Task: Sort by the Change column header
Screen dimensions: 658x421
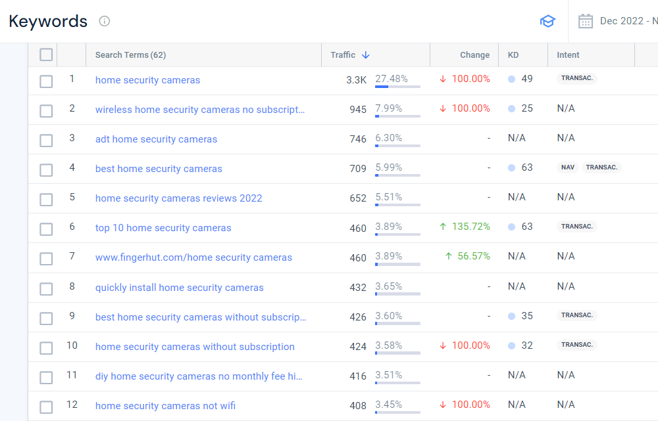Action: pyautogui.click(x=474, y=55)
